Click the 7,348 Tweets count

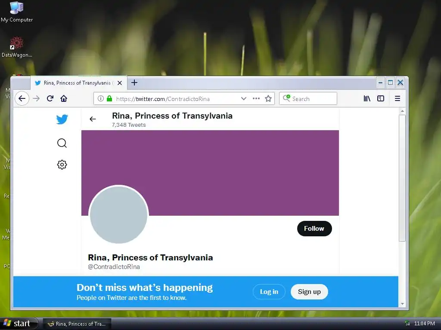tap(129, 125)
